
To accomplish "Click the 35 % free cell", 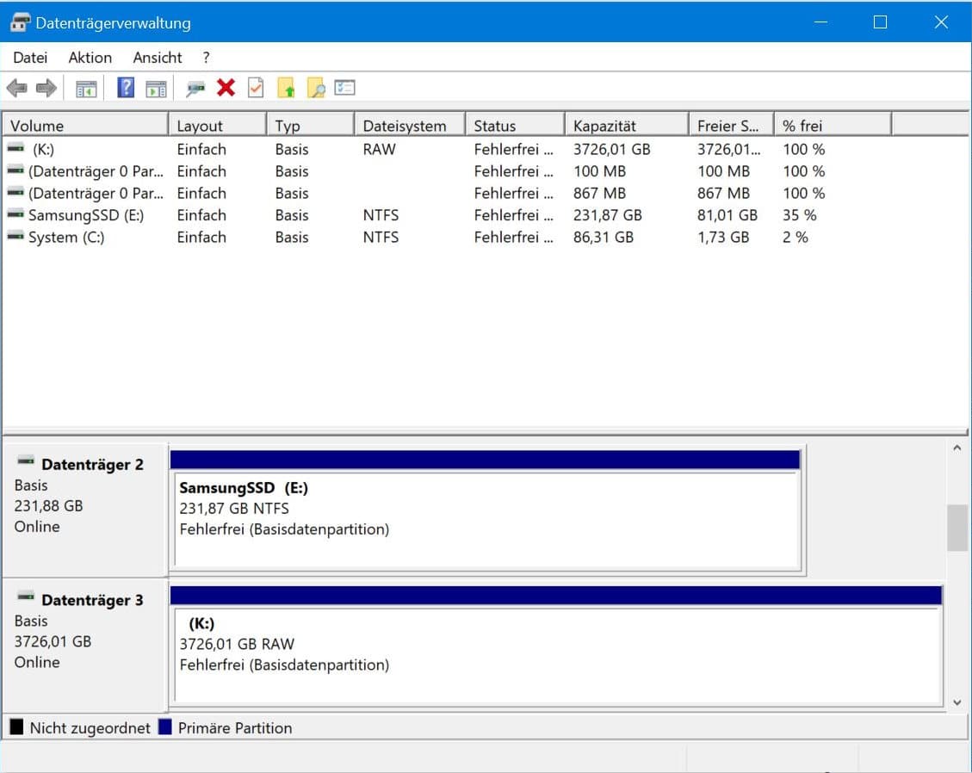I will tap(800, 215).
